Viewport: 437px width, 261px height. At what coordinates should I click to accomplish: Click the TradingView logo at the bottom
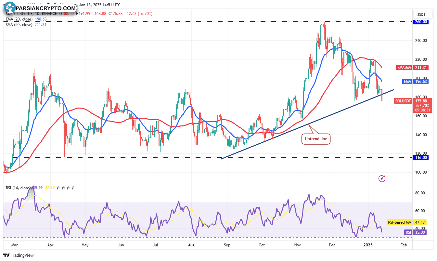19,255
